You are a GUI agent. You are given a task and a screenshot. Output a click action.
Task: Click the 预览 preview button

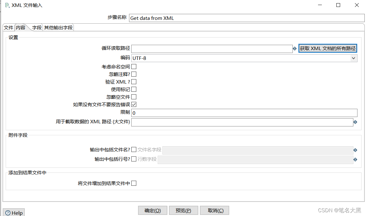coord(183,210)
